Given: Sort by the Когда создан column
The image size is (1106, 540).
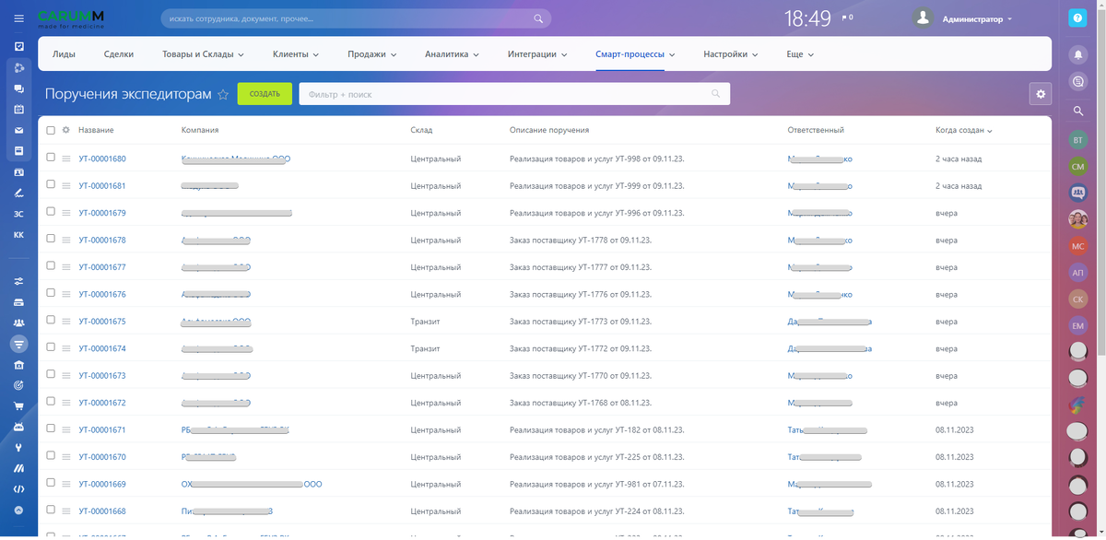Looking at the screenshot, I should pos(963,131).
